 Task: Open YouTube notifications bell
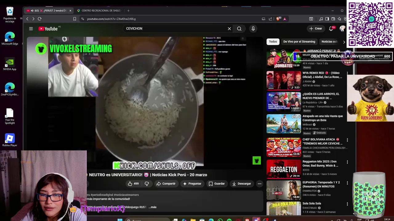(331, 29)
